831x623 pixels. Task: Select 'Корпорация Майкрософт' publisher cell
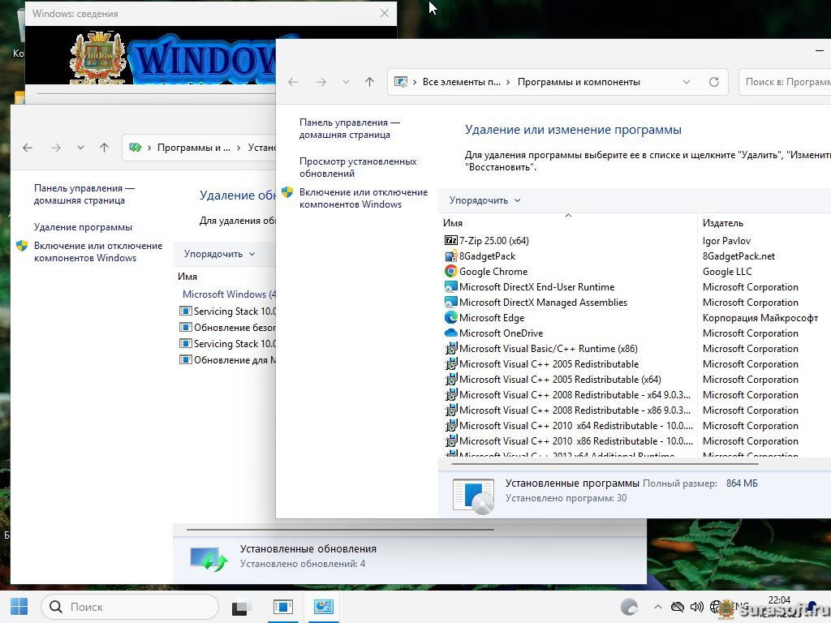tap(760, 317)
